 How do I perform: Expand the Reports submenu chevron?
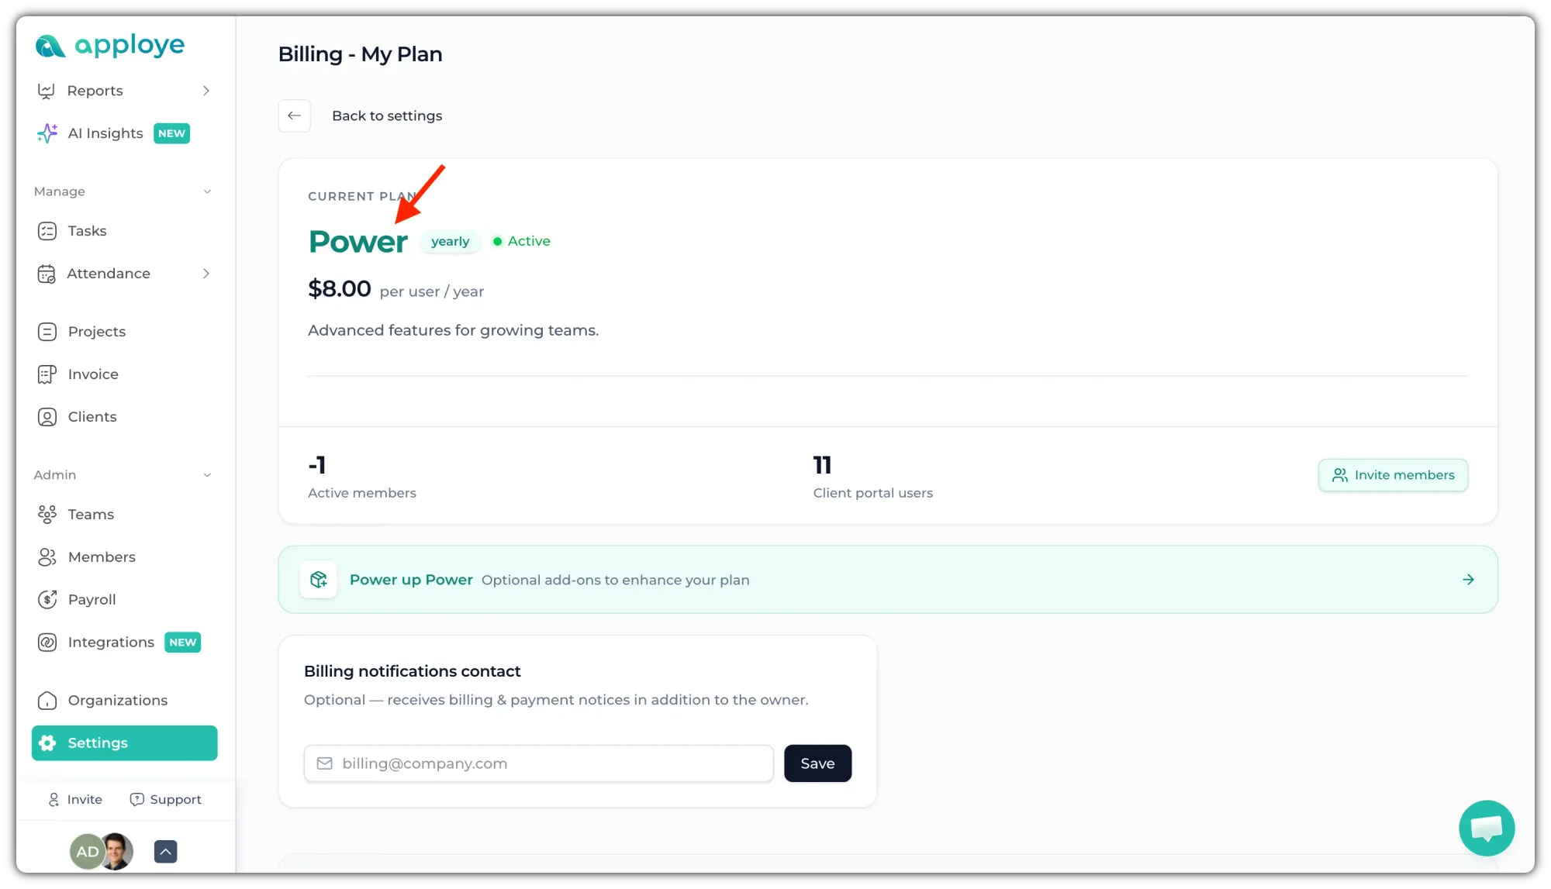[x=206, y=91]
